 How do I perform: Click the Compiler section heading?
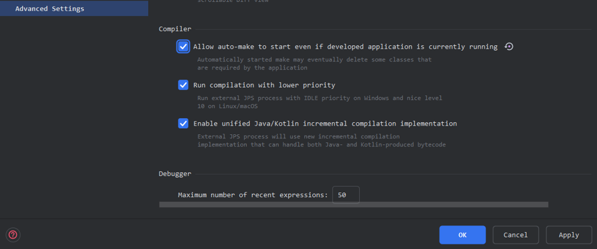click(x=174, y=29)
